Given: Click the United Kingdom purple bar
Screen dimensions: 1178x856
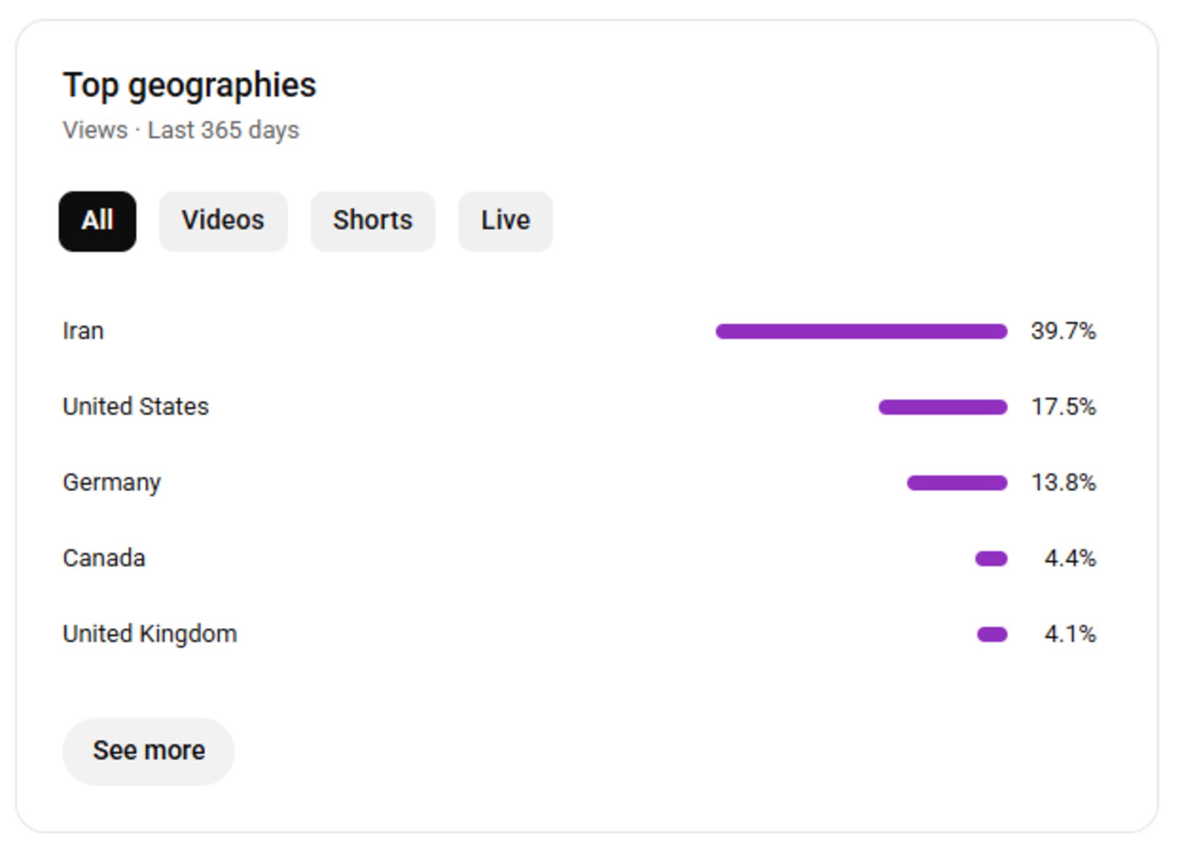Looking at the screenshot, I should (x=991, y=634).
